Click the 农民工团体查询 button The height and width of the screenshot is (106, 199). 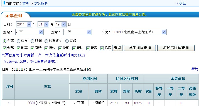pyautogui.click(x=176, y=48)
